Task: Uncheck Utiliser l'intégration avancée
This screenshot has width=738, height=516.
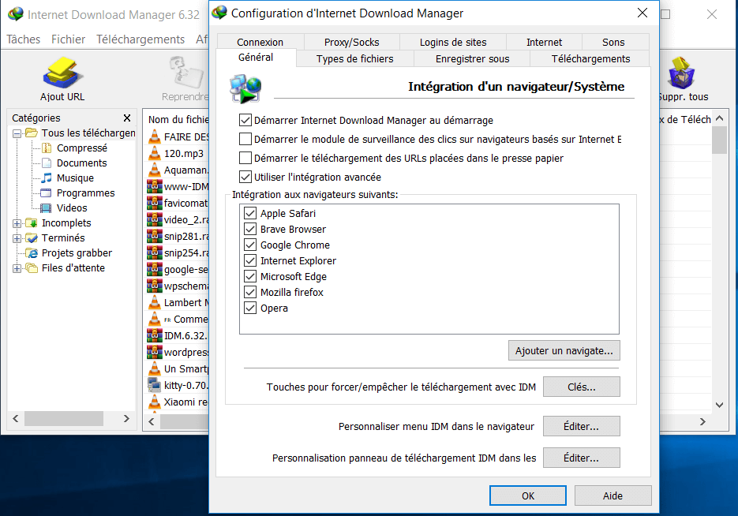Action: (245, 178)
